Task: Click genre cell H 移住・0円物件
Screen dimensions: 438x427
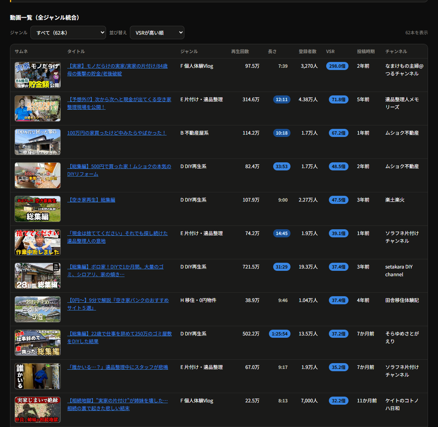Action: point(198,300)
